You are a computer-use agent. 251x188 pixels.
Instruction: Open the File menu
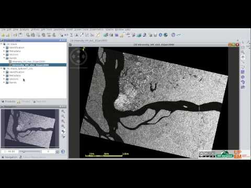(3, 30)
